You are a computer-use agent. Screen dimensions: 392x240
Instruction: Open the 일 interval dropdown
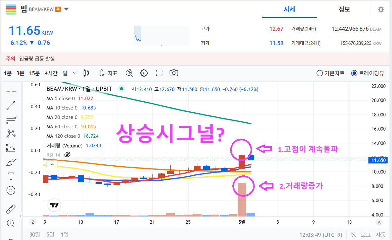(74, 72)
